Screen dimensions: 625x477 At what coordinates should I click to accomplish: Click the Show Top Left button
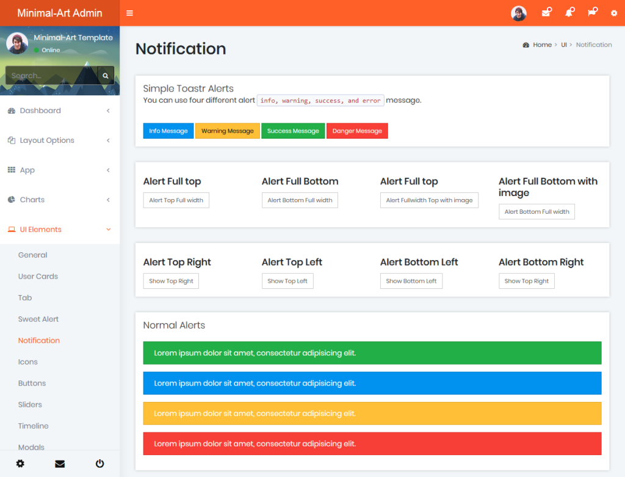287,281
